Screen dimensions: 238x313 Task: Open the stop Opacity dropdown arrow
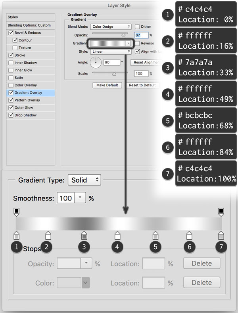[x=86, y=263]
